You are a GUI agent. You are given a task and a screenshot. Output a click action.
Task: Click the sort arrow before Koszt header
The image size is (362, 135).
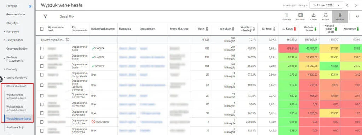tap(284, 29)
